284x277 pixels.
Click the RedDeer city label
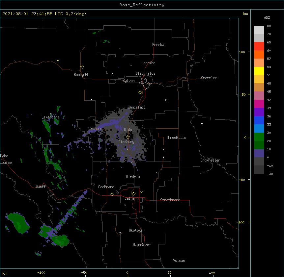145,84
